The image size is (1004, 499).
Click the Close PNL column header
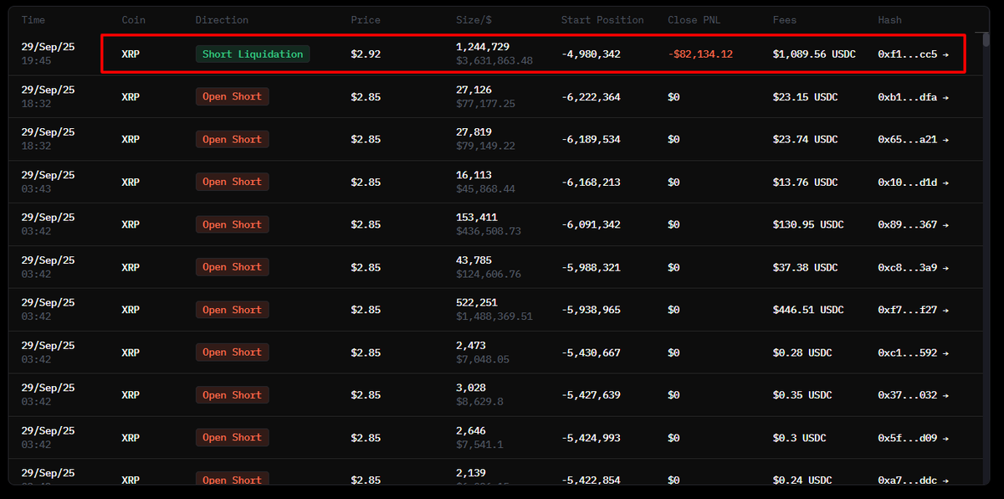pyautogui.click(x=694, y=20)
